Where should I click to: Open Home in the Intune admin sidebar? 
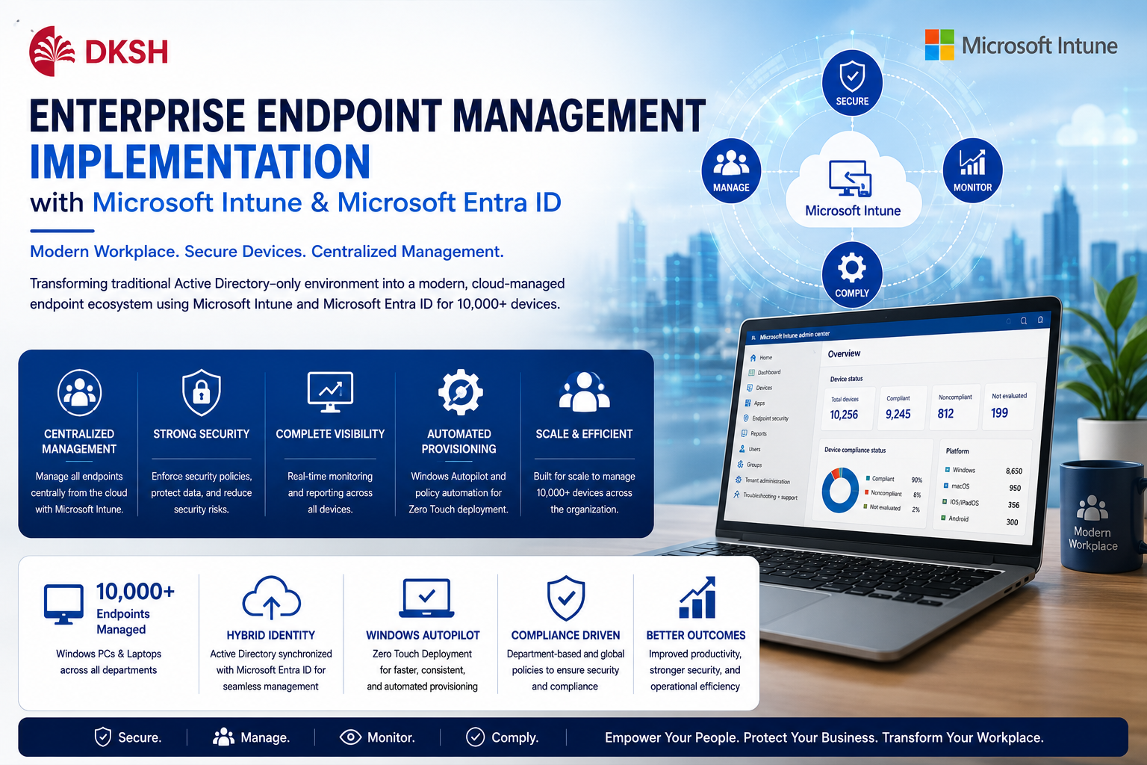pyautogui.click(x=762, y=358)
